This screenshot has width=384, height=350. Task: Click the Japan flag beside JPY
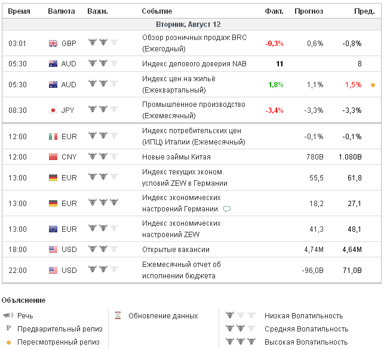pos(53,110)
